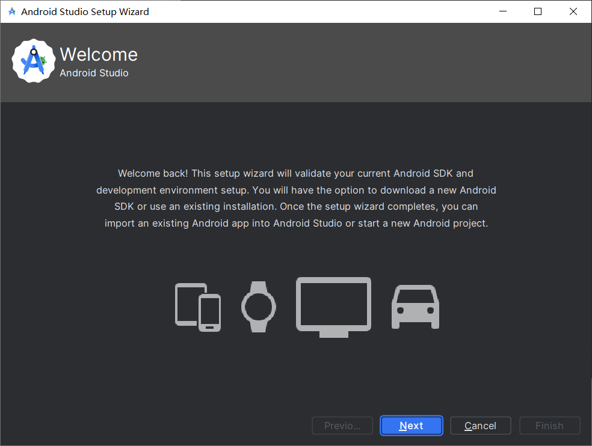Click the Android Studio compass logo badge

(x=33, y=61)
